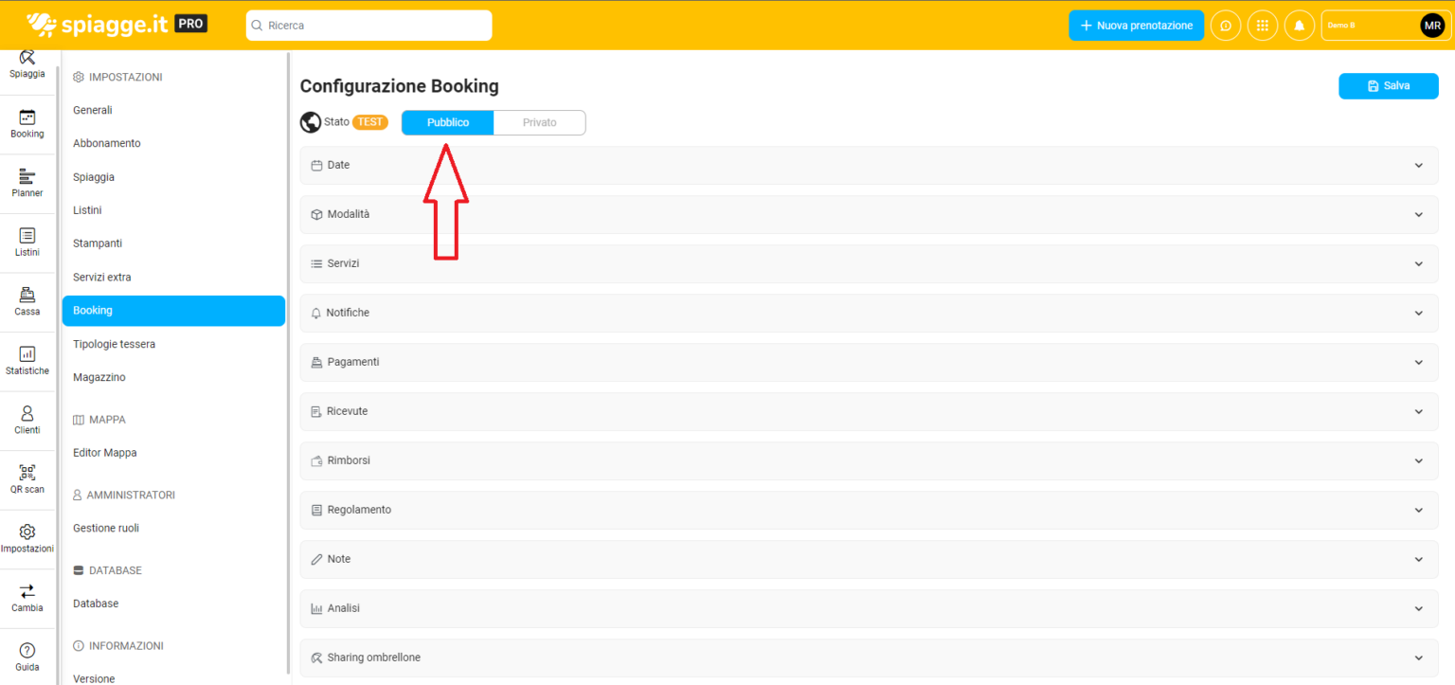Switch booking state to Privato
Viewport: 1455px width, 685px height.
click(539, 123)
